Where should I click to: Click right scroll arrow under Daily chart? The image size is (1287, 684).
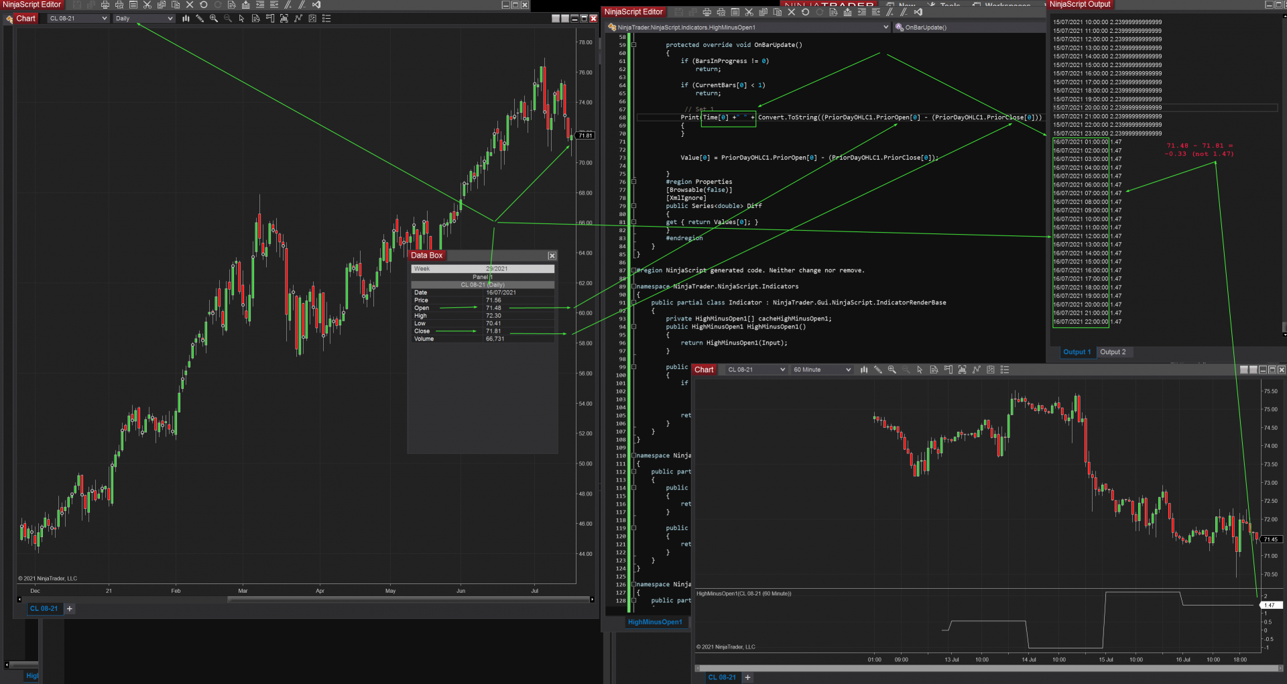click(592, 600)
